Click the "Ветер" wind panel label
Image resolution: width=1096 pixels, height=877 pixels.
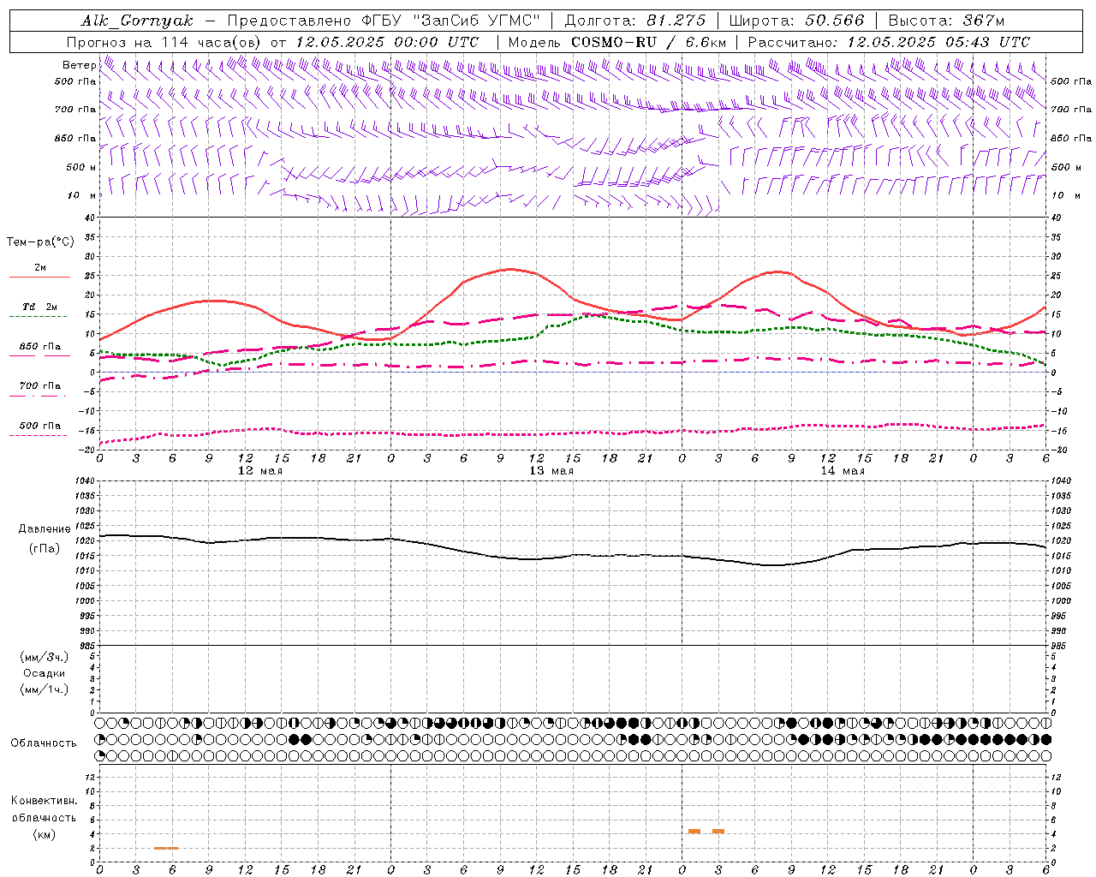click(79, 65)
